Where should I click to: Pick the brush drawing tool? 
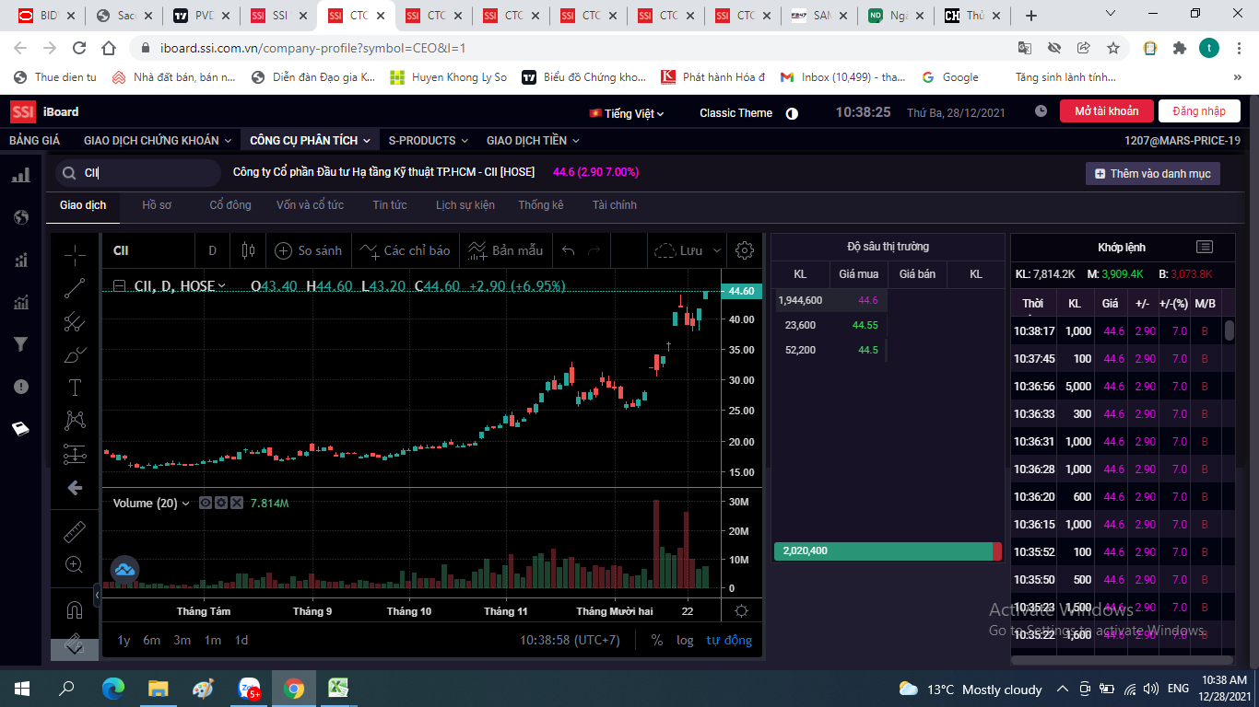pos(75,354)
